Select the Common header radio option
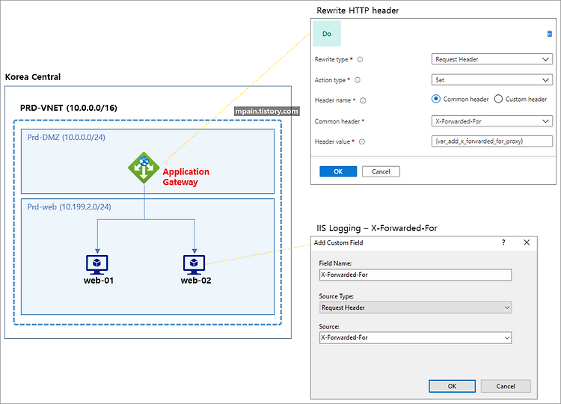Viewport: 561px width, 404px height. [x=436, y=99]
